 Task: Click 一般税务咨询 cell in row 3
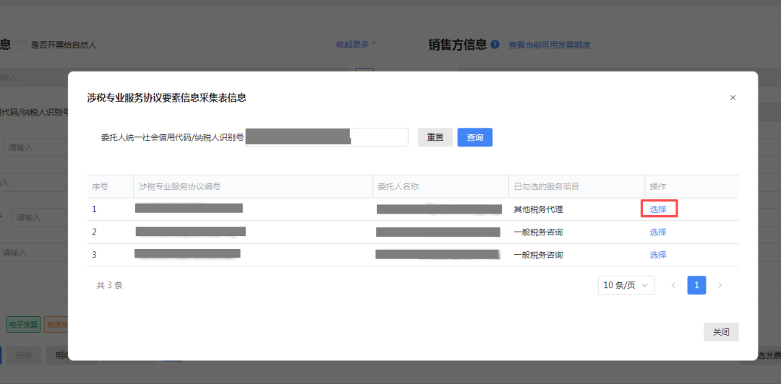coord(539,256)
